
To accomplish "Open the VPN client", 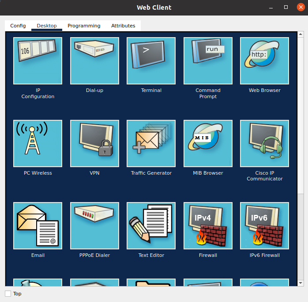I will [94, 143].
